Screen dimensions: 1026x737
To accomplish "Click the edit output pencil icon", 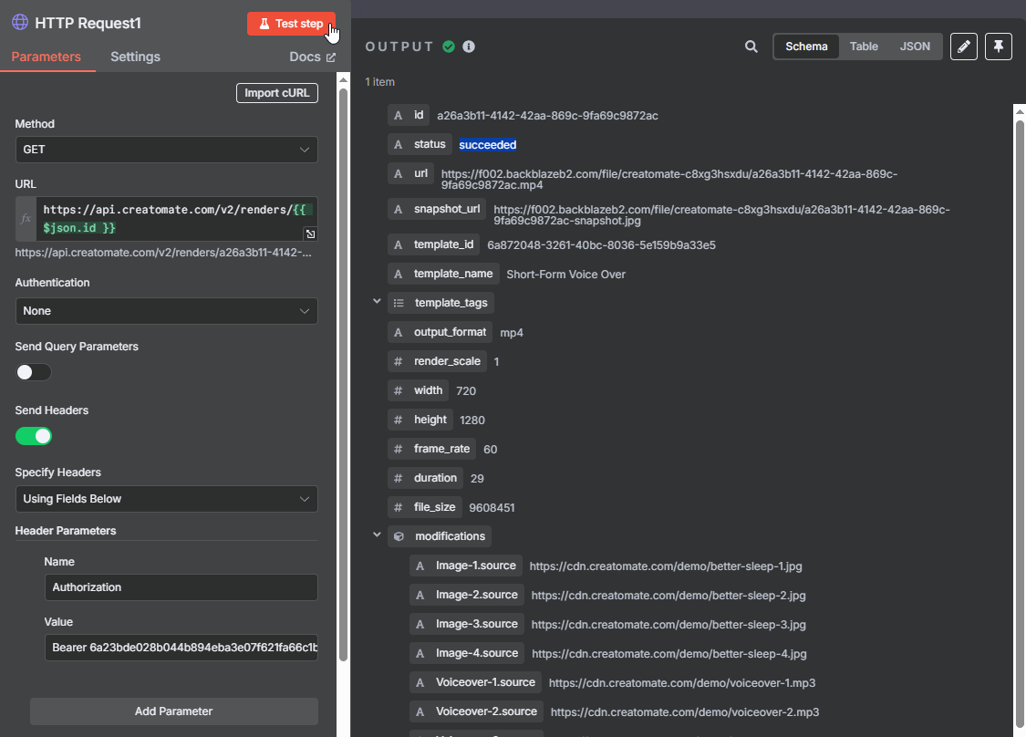I will coord(964,47).
